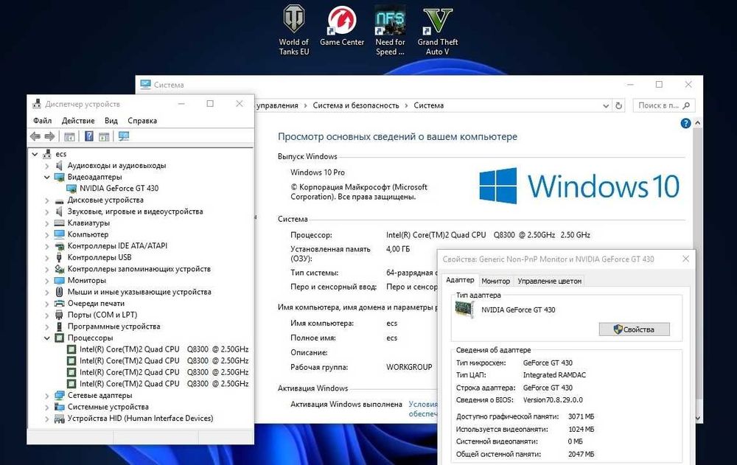
Task: Click the Свойства button with shield
Action: tap(634, 329)
